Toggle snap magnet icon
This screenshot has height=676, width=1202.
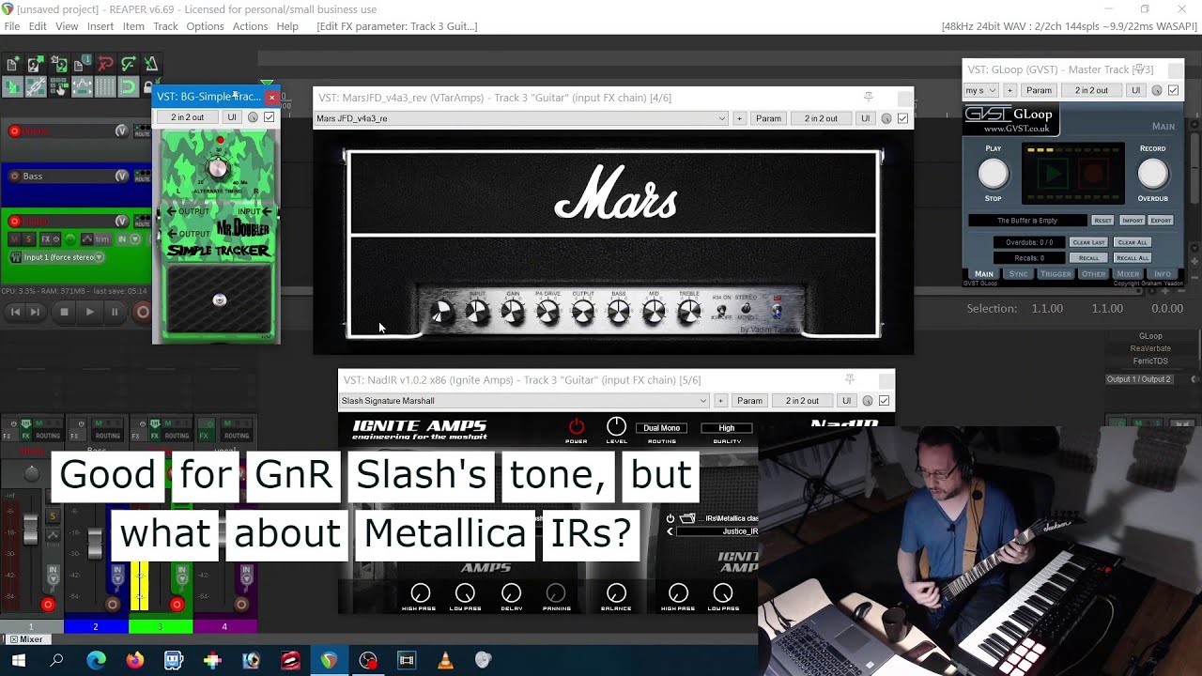[129, 86]
